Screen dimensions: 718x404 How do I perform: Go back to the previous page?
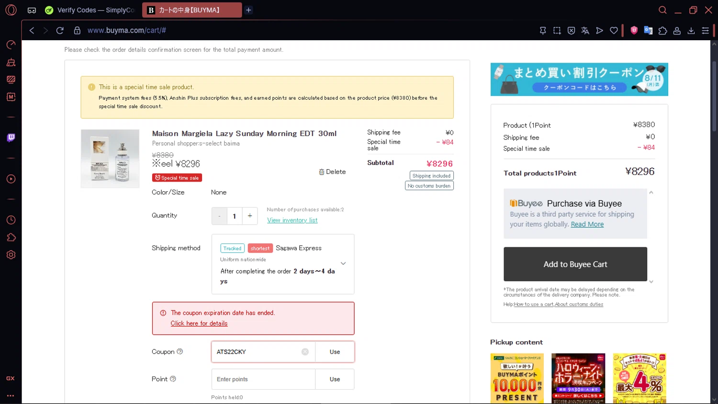coord(32,30)
